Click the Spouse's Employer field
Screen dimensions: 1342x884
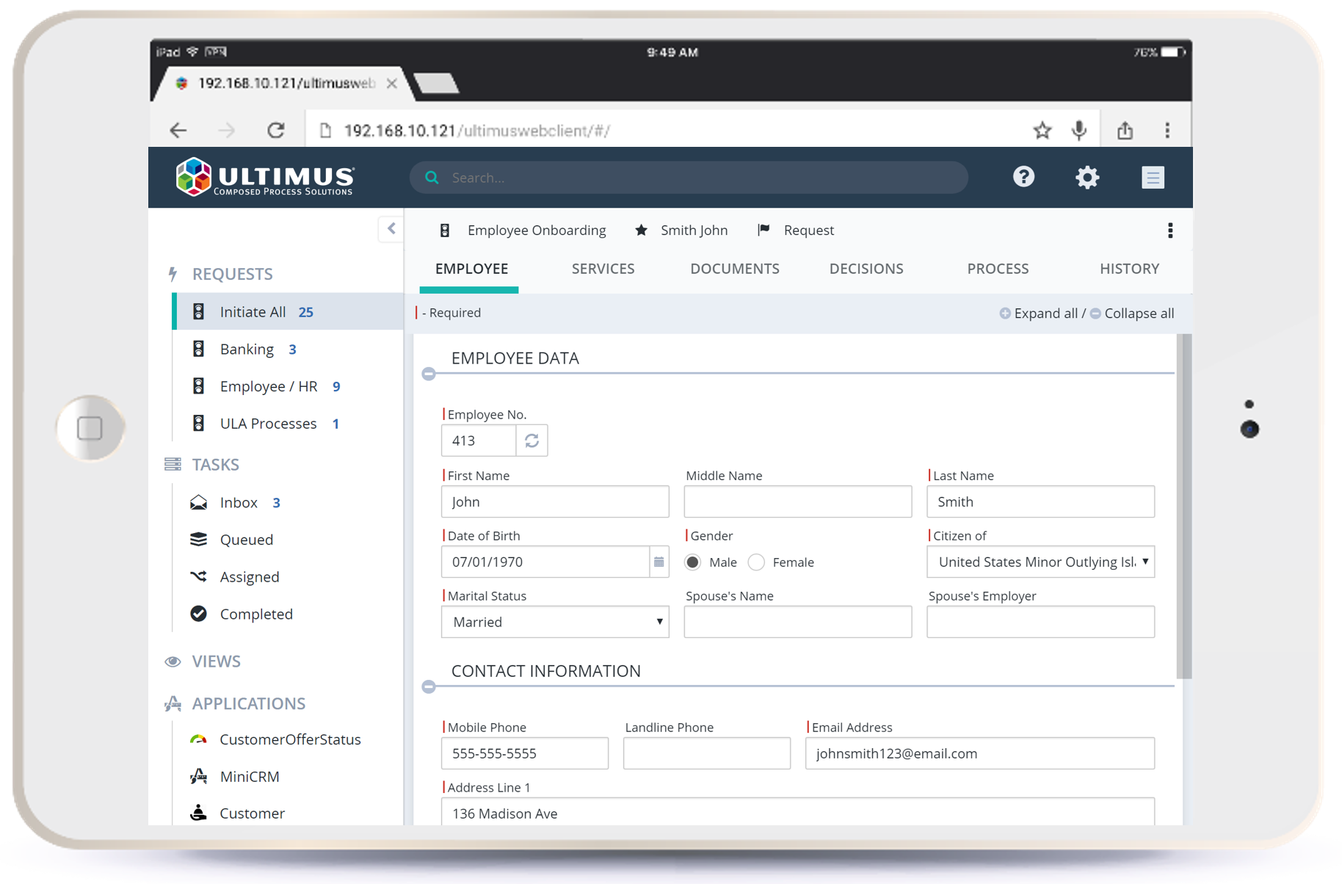pyautogui.click(x=1040, y=622)
